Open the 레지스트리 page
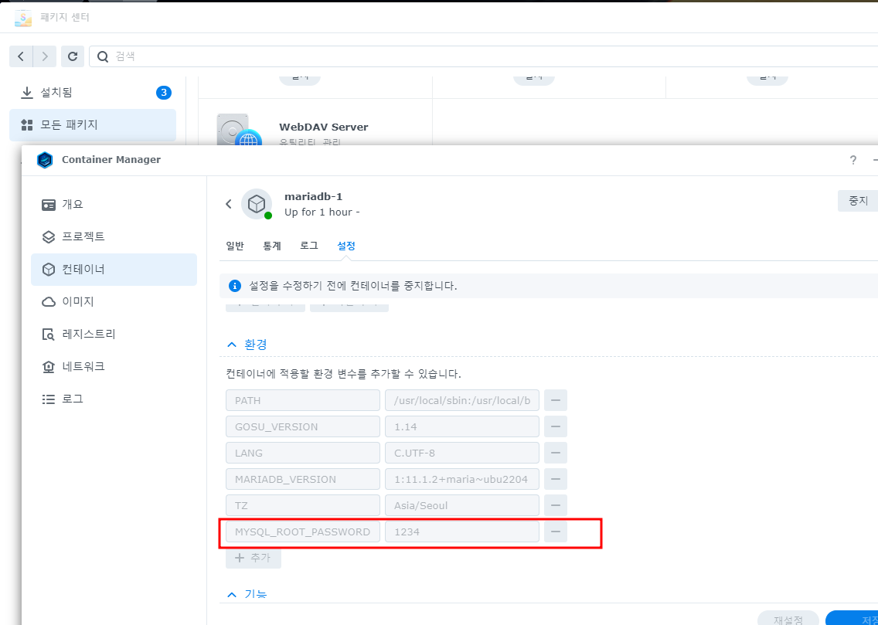This screenshot has width=878, height=625. (114, 335)
